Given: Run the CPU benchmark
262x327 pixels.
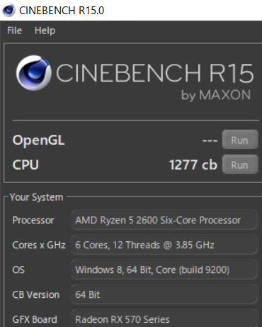Looking at the screenshot, I should [x=240, y=165].
